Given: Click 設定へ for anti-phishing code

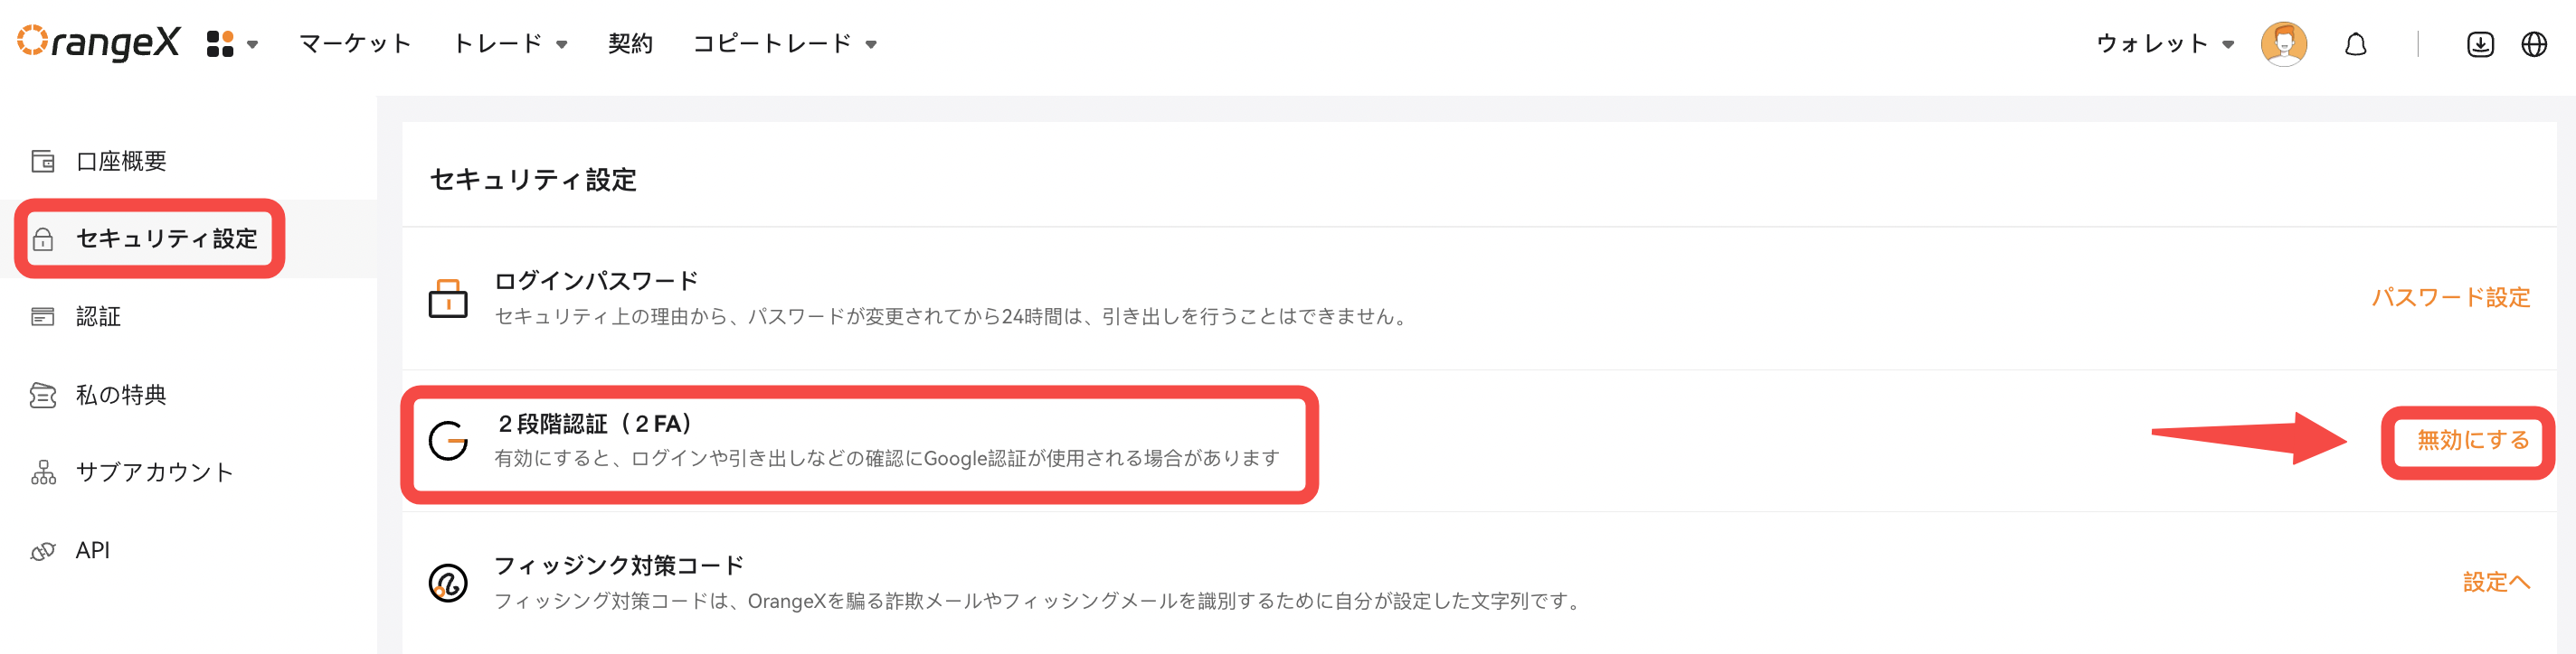Looking at the screenshot, I should click(2495, 582).
